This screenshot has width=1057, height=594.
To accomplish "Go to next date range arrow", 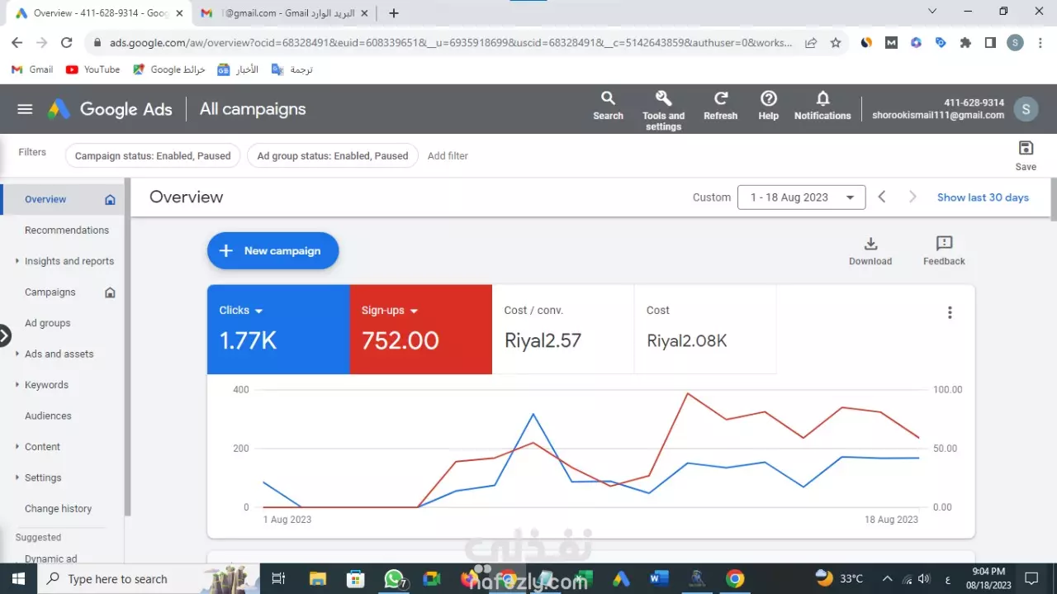I will click(912, 197).
